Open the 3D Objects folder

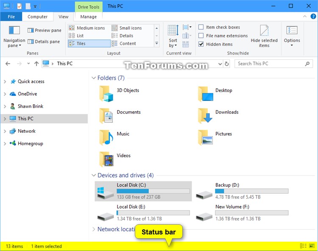(x=119, y=94)
